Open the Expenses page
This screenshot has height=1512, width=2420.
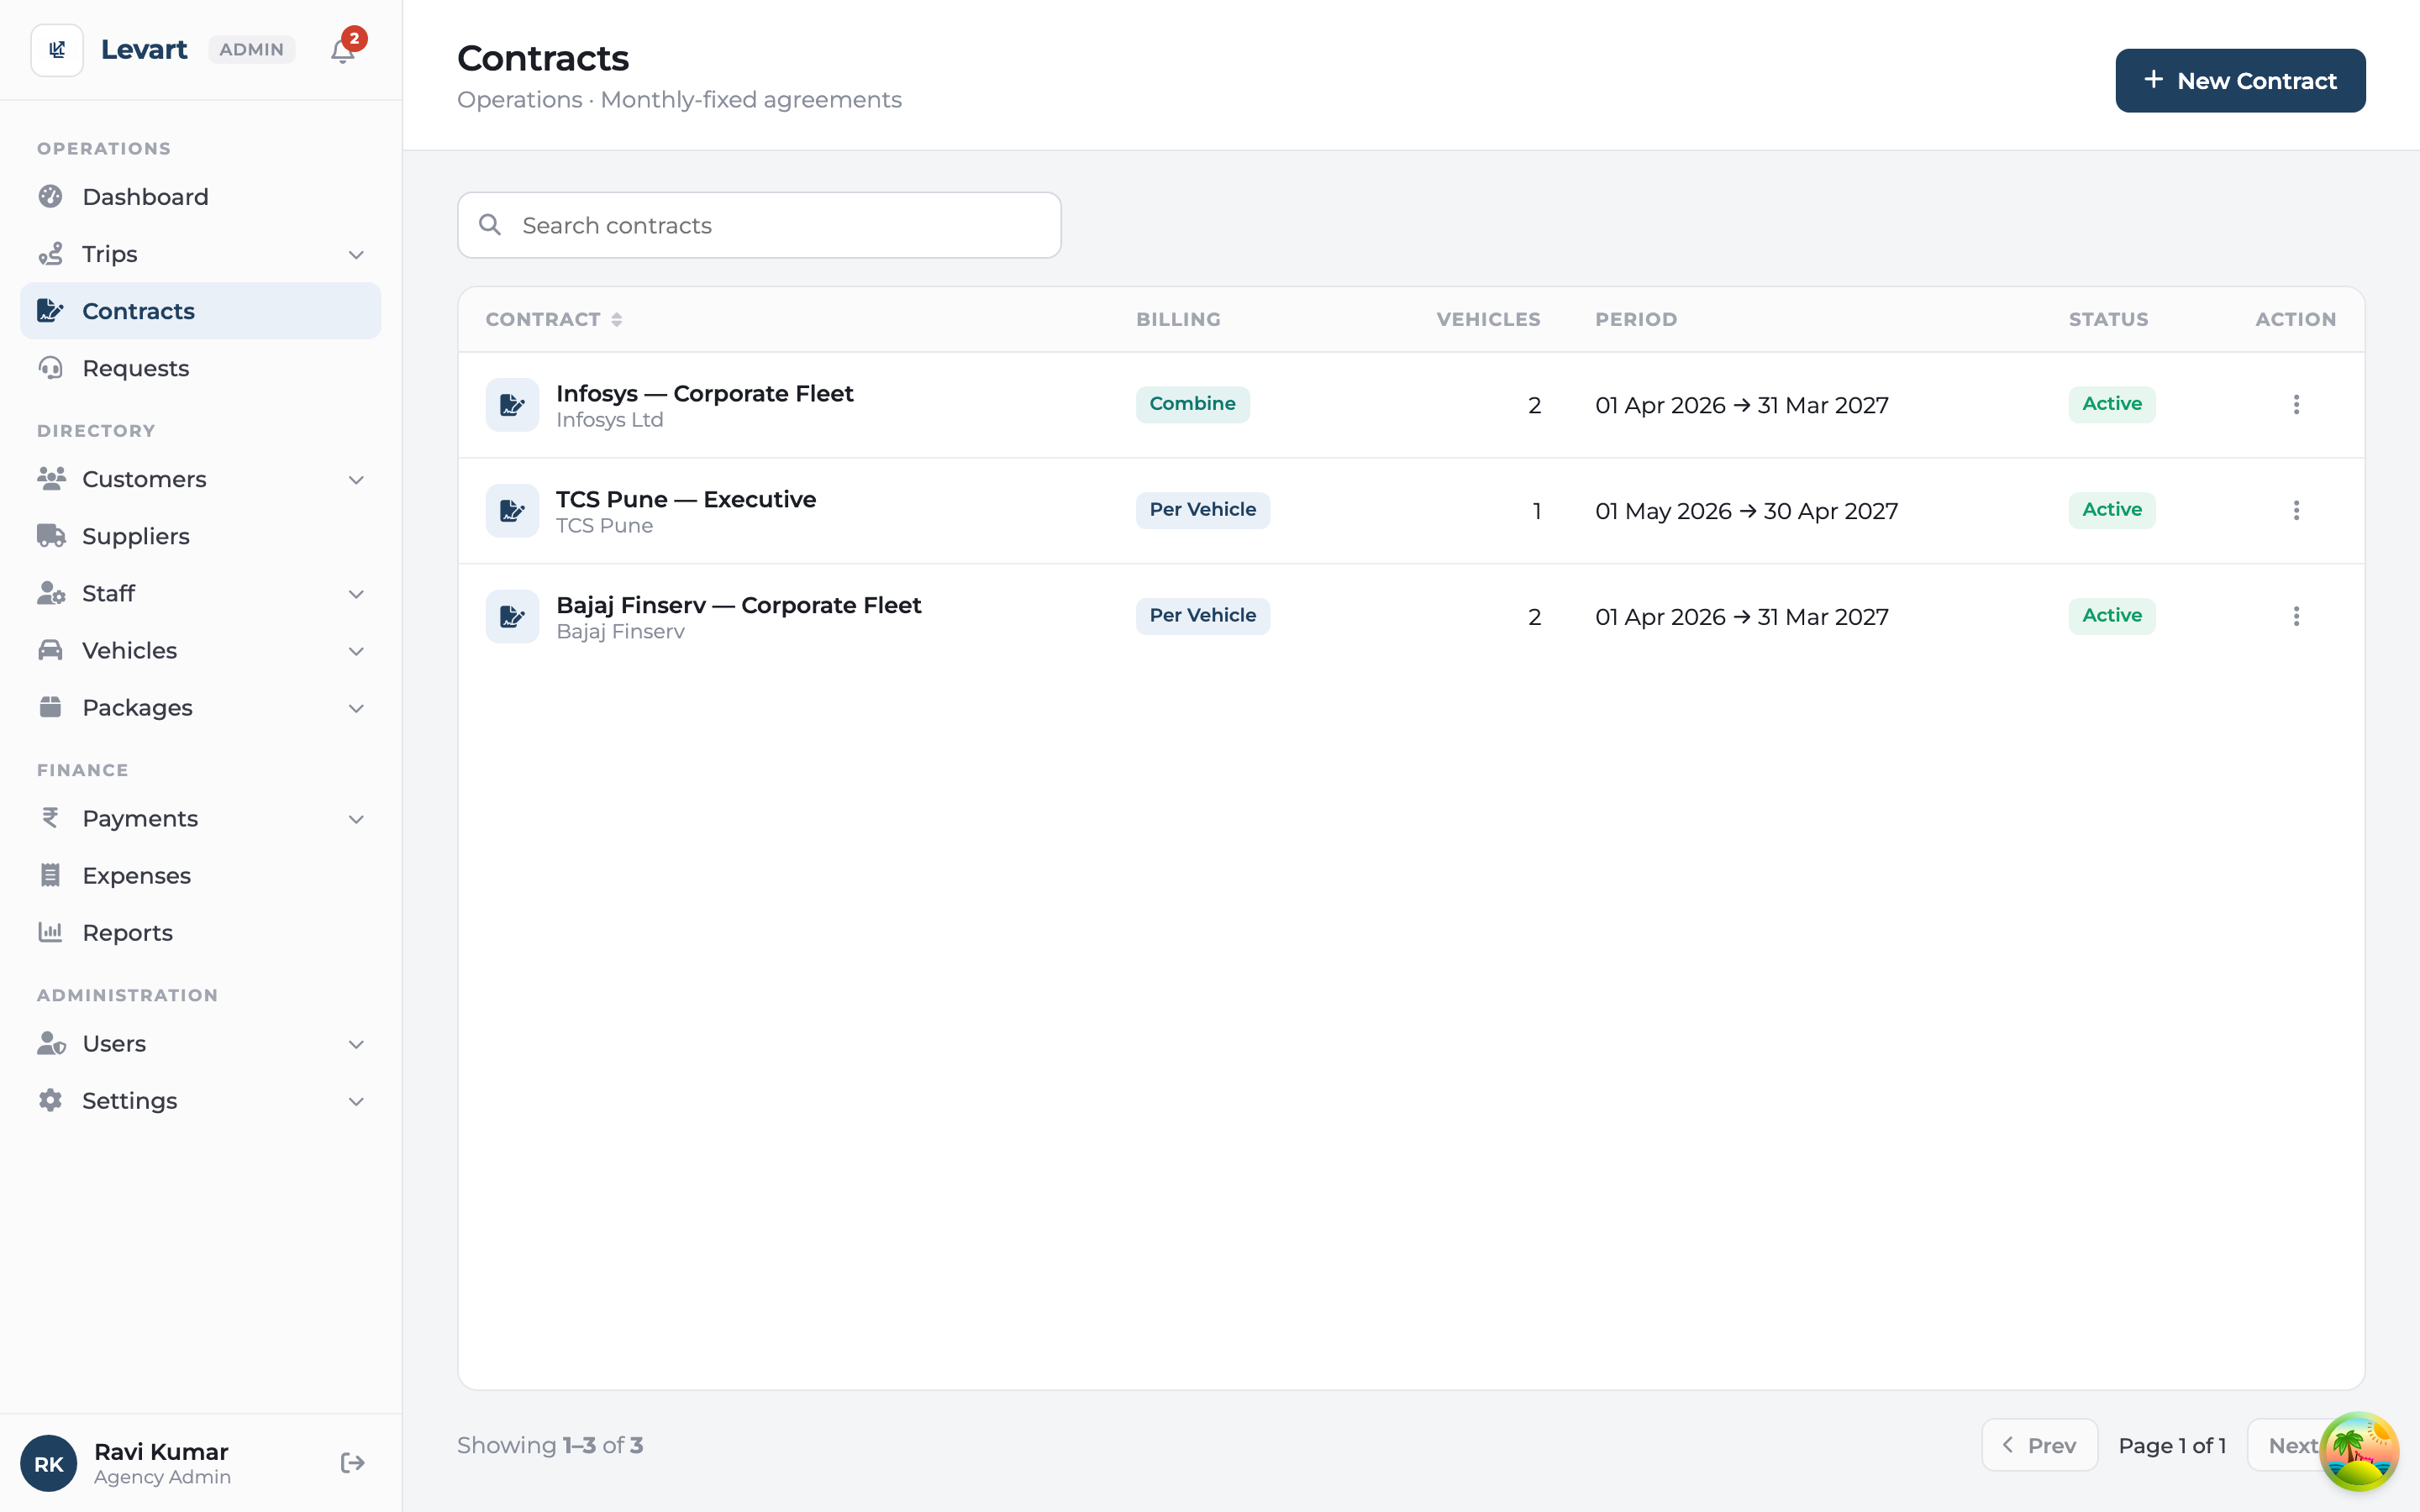coord(200,875)
